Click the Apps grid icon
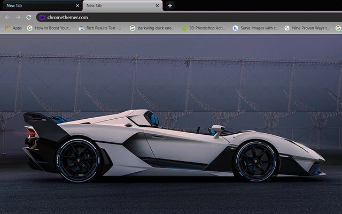The height and width of the screenshot is (214, 342). coord(7,28)
